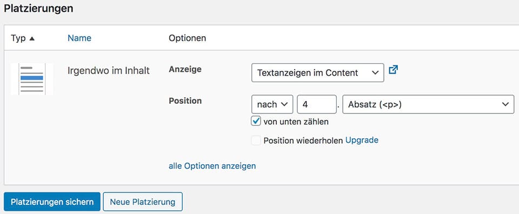Click the Optionen column header

point(188,38)
